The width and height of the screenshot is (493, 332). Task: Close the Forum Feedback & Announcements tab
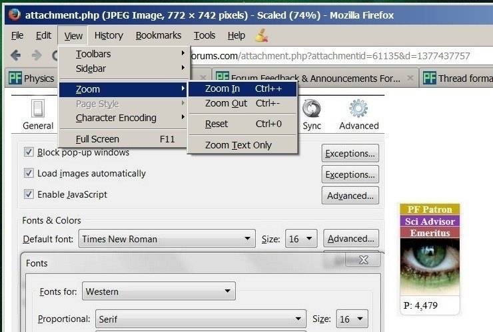click(x=410, y=78)
